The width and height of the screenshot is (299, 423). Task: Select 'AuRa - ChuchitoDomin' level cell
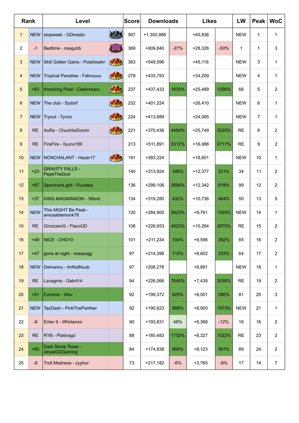[76, 130]
